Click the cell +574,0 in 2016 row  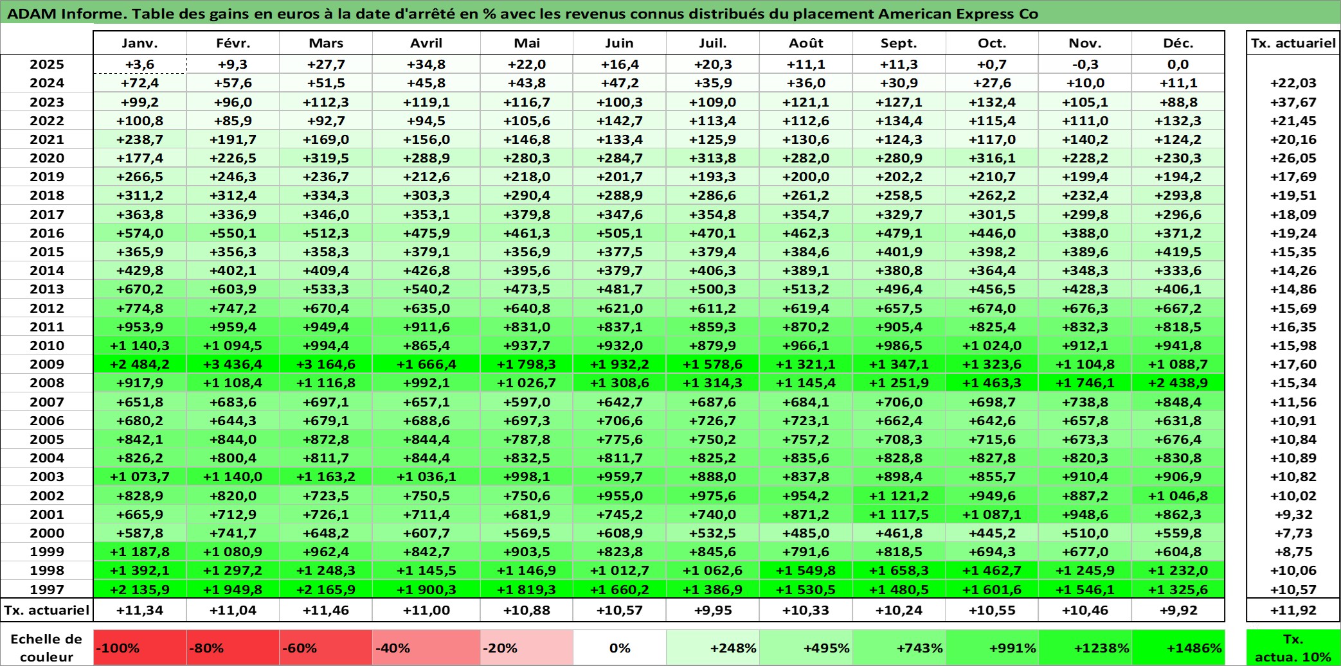(x=140, y=233)
